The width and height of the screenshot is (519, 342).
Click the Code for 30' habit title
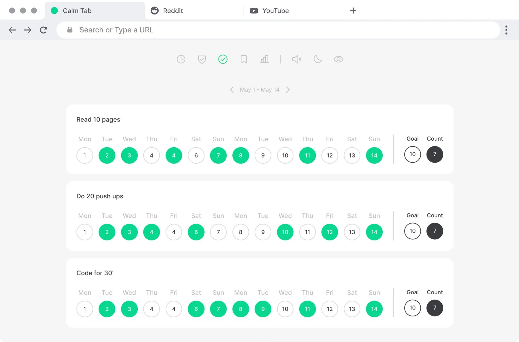click(95, 273)
